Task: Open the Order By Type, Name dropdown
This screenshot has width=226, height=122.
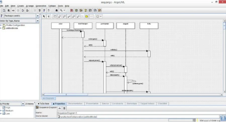Action: (38, 21)
